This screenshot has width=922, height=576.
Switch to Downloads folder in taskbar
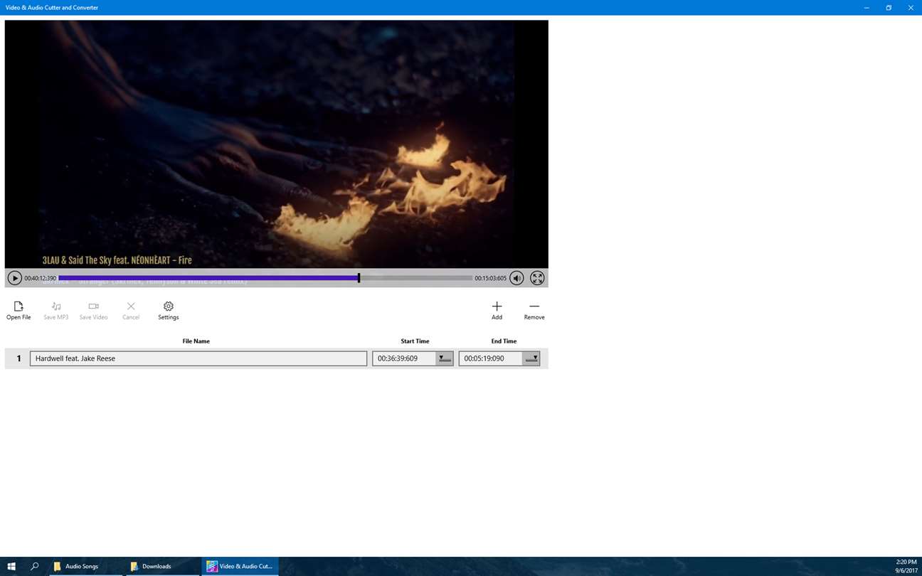tap(162, 567)
